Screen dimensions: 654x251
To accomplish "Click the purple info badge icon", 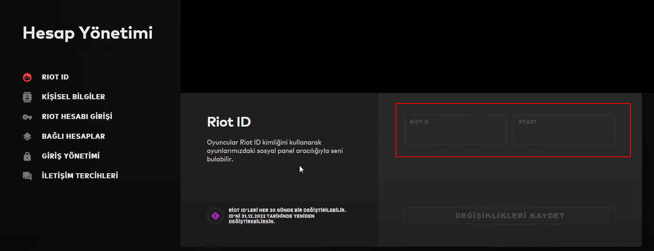I will coord(215,216).
